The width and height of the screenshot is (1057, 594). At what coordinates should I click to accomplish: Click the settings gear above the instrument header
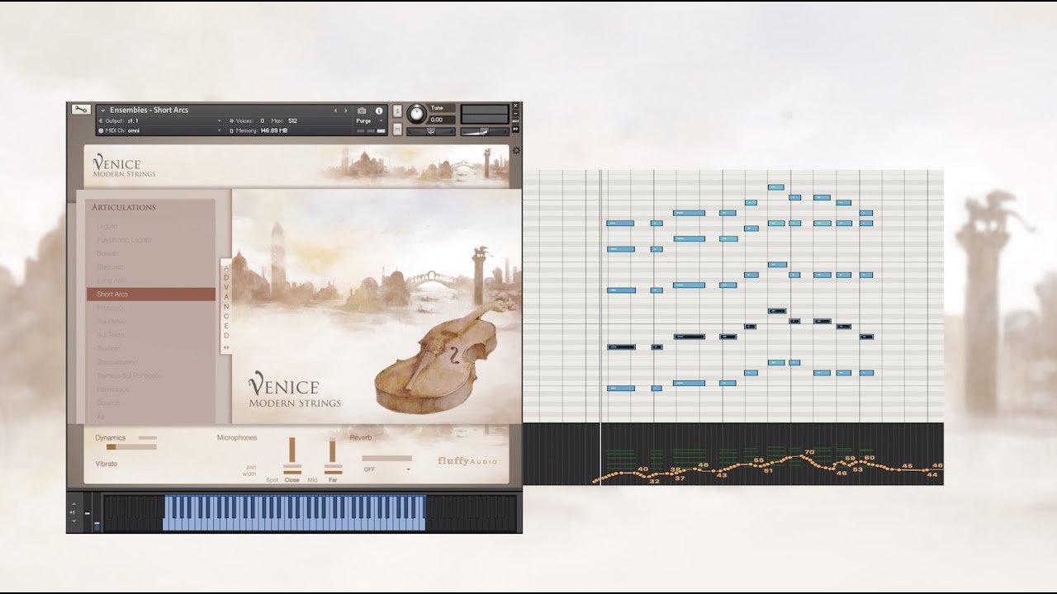point(516,150)
